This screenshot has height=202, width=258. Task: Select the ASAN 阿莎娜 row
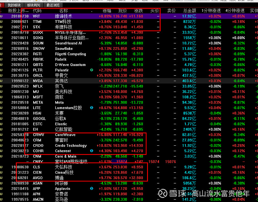(129, 183)
